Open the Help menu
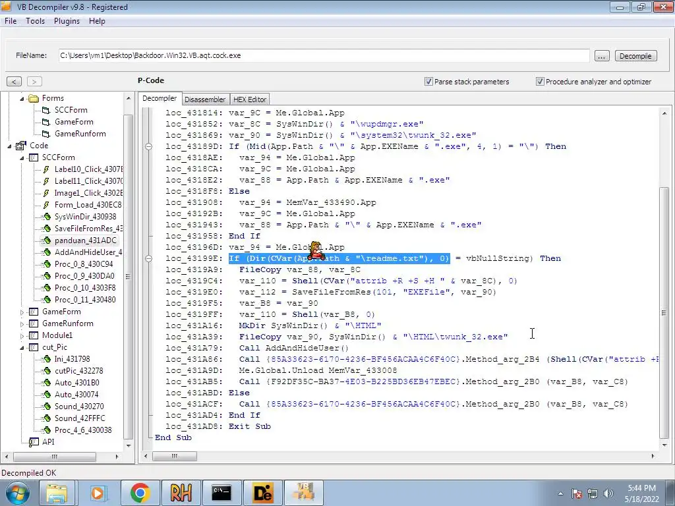675x506 pixels. [97, 21]
